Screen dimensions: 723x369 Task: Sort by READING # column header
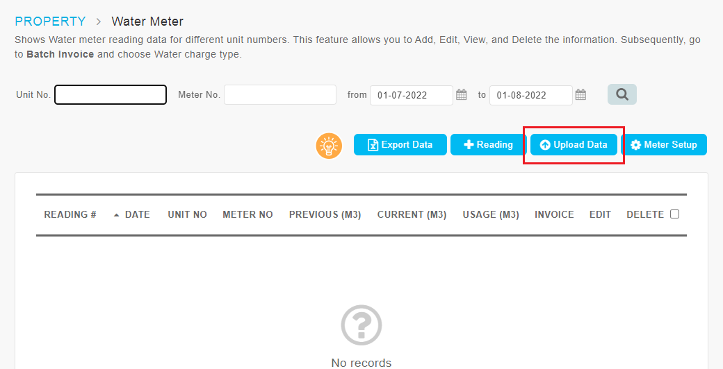click(x=70, y=214)
